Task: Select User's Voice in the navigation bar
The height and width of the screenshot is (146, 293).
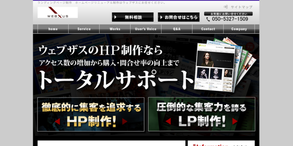Action: coord(146,29)
